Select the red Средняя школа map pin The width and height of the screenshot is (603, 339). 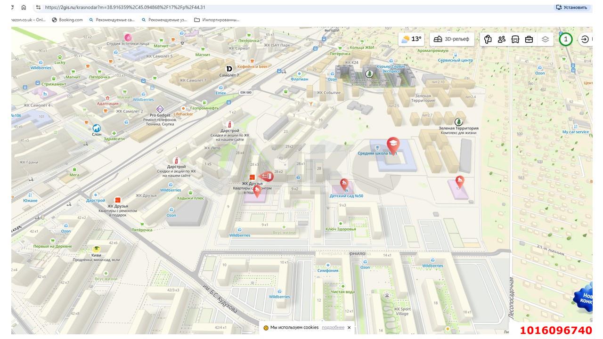[393, 144]
